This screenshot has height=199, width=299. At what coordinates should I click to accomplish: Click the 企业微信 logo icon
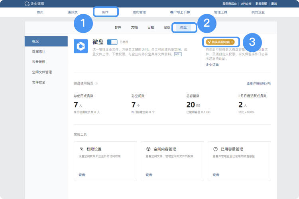coord(27,4)
